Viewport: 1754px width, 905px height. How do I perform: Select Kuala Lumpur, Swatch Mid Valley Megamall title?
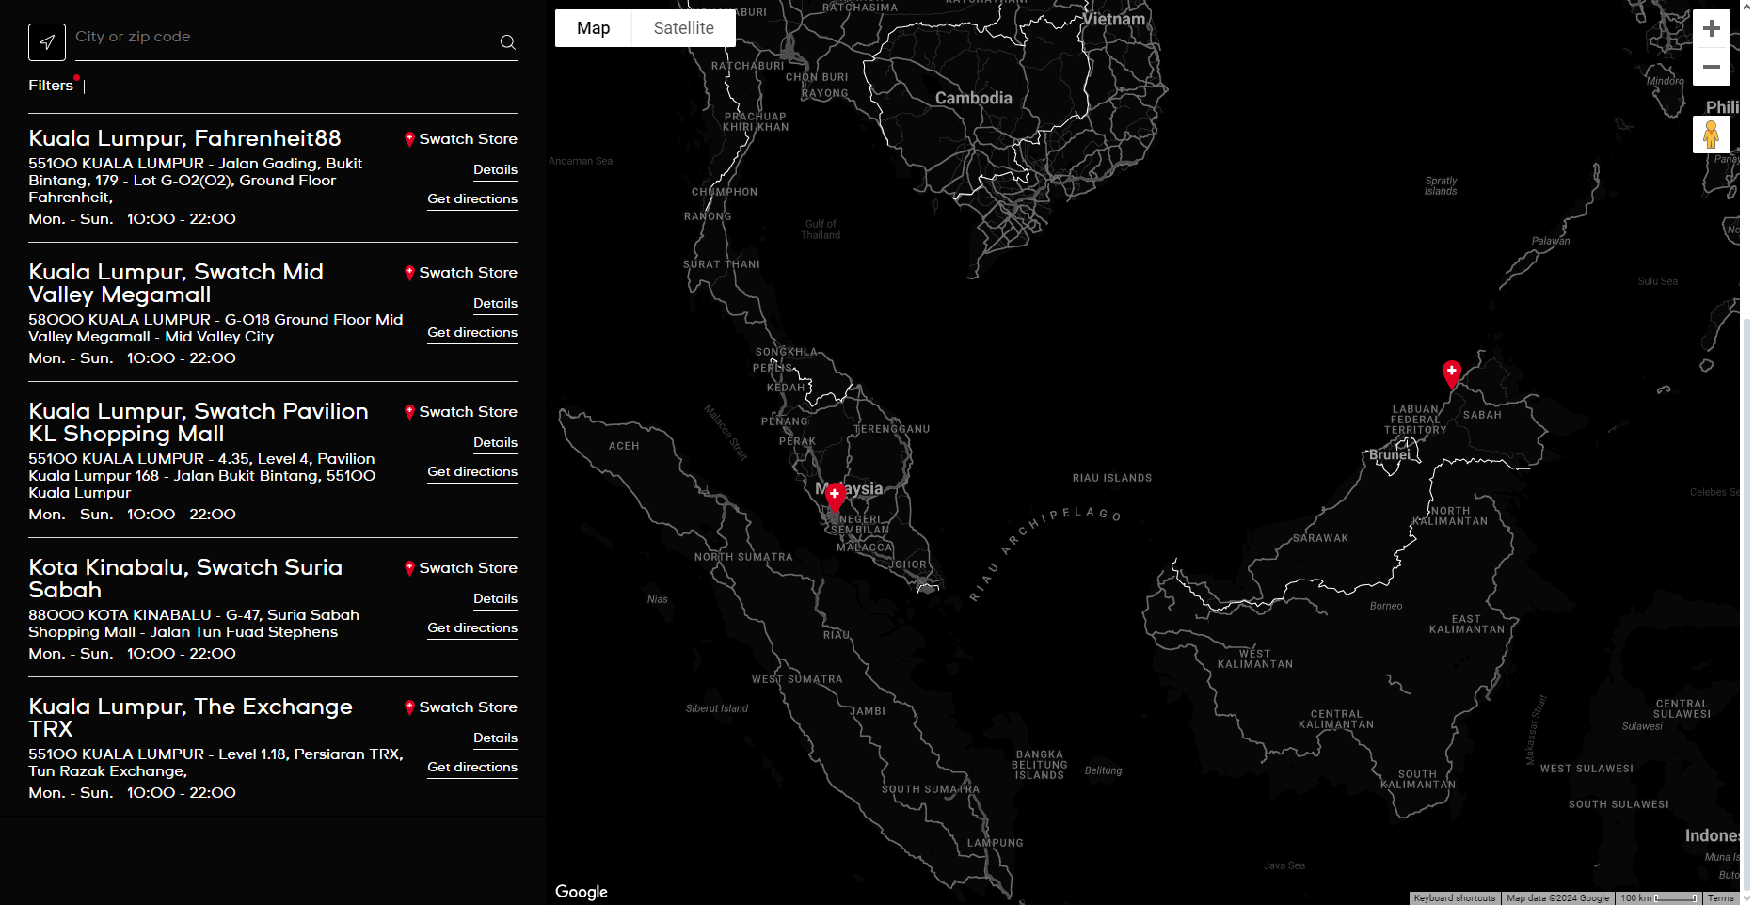(176, 283)
